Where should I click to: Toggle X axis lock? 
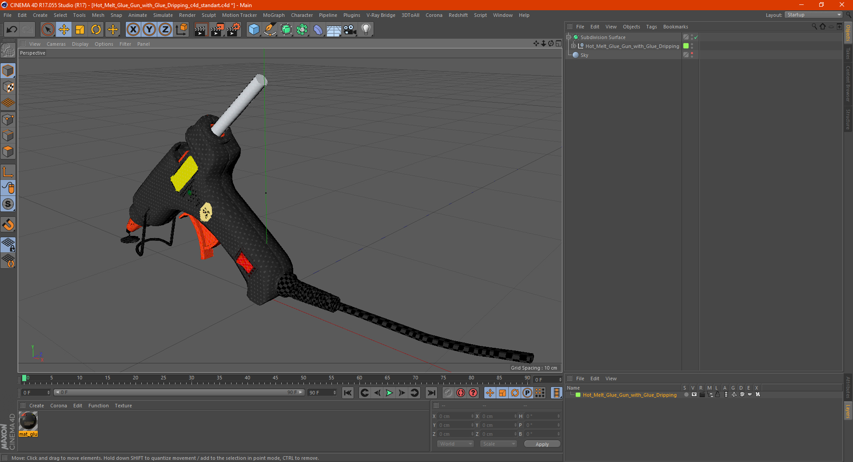coord(133,30)
